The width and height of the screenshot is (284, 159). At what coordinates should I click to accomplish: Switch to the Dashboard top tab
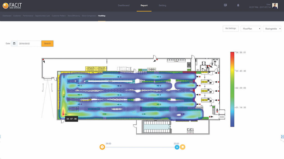(123, 6)
